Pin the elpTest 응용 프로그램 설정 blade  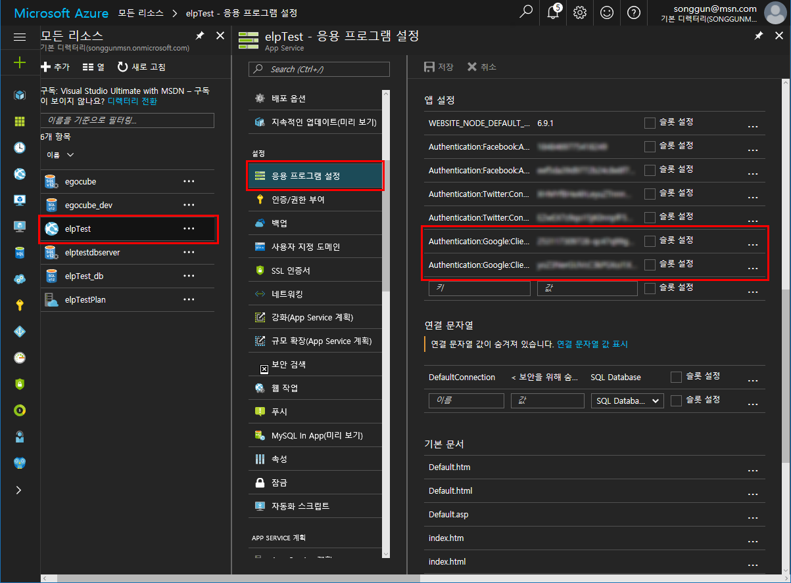759,37
